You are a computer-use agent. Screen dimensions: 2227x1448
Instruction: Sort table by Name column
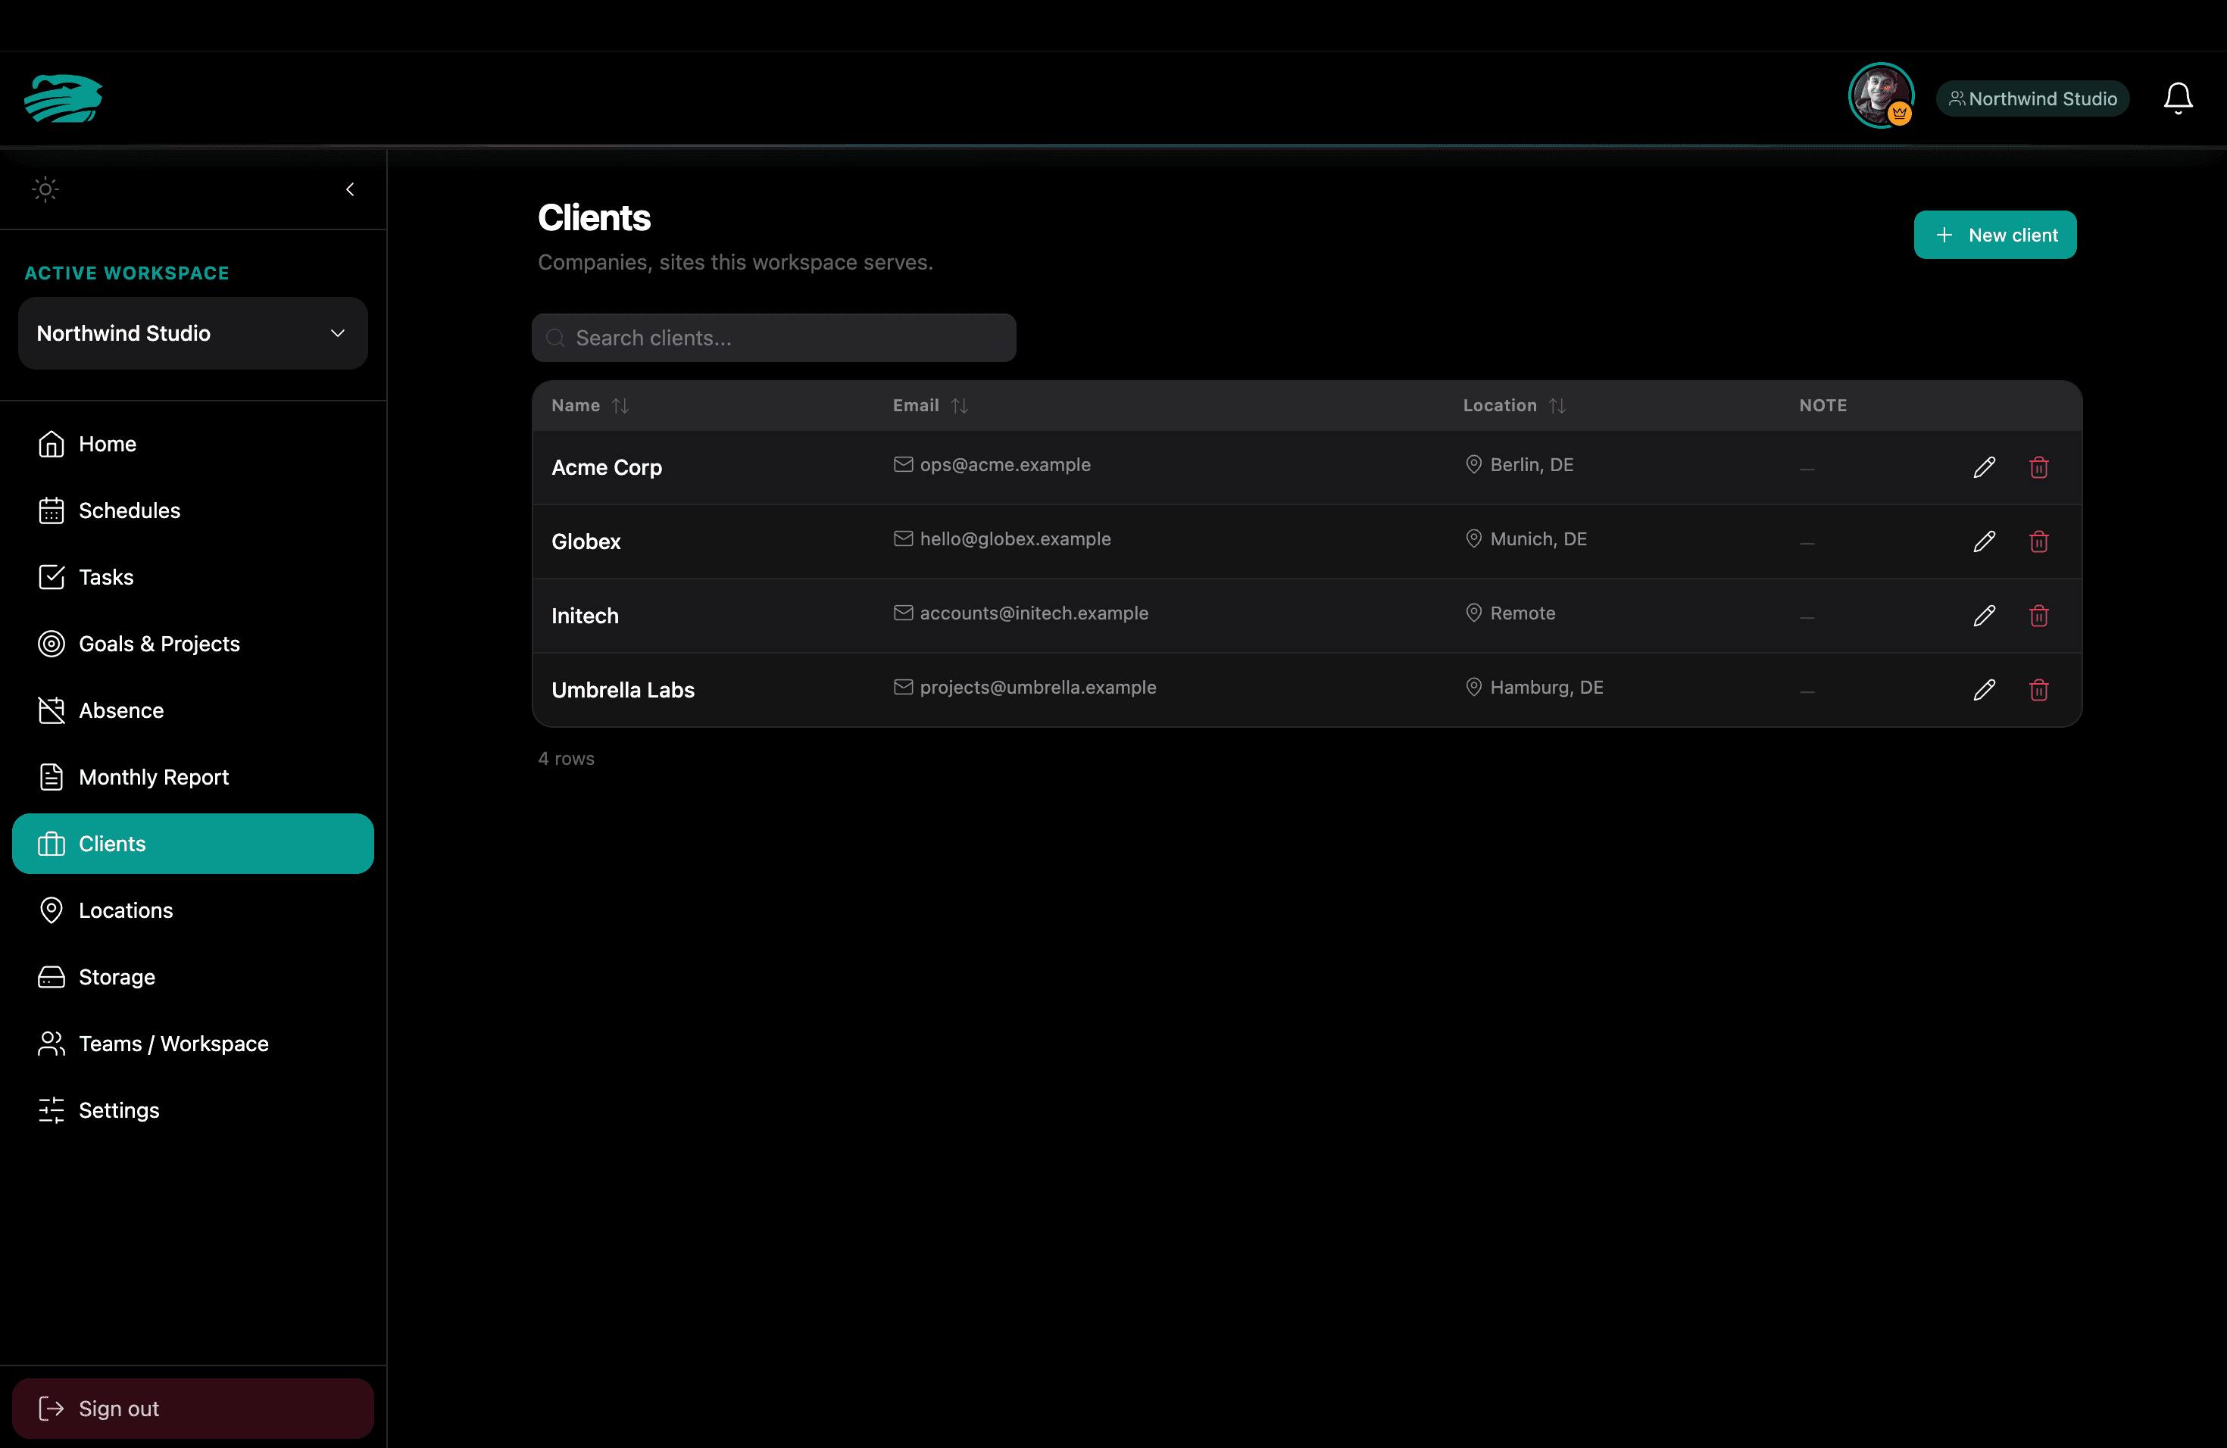point(589,405)
